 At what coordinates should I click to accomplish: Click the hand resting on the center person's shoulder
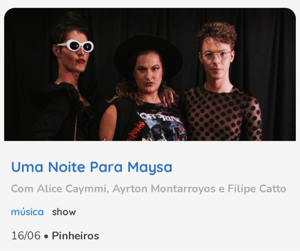click(168, 95)
